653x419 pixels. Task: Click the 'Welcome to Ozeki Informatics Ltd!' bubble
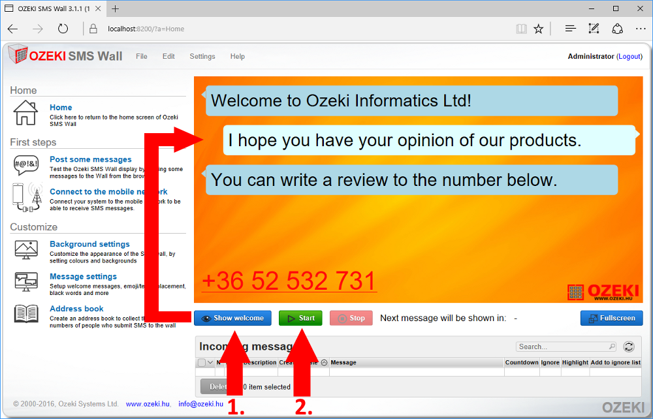point(411,101)
